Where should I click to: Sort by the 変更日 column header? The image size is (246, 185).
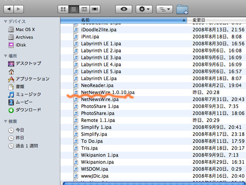tap(216, 20)
